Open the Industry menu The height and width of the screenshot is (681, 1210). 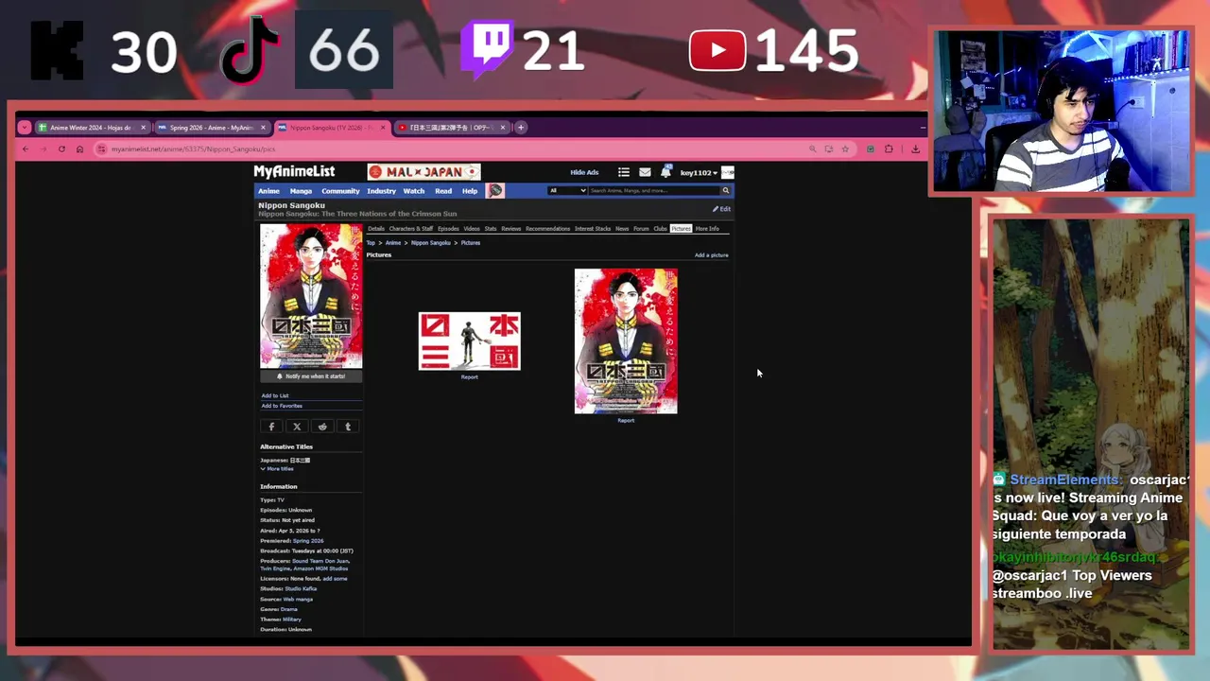click(381, 191)
